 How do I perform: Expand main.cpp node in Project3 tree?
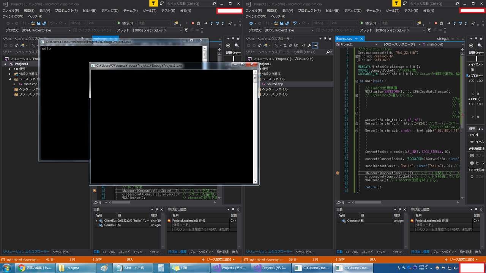click(x=14, y=84)
